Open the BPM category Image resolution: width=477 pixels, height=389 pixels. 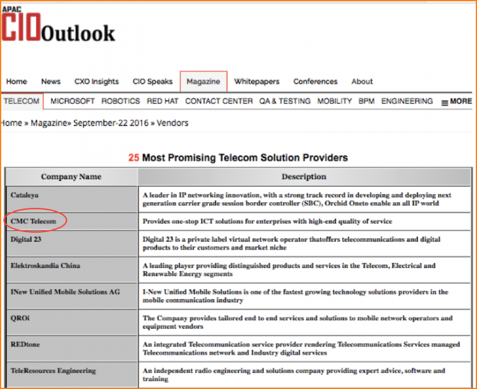point(366,101)
